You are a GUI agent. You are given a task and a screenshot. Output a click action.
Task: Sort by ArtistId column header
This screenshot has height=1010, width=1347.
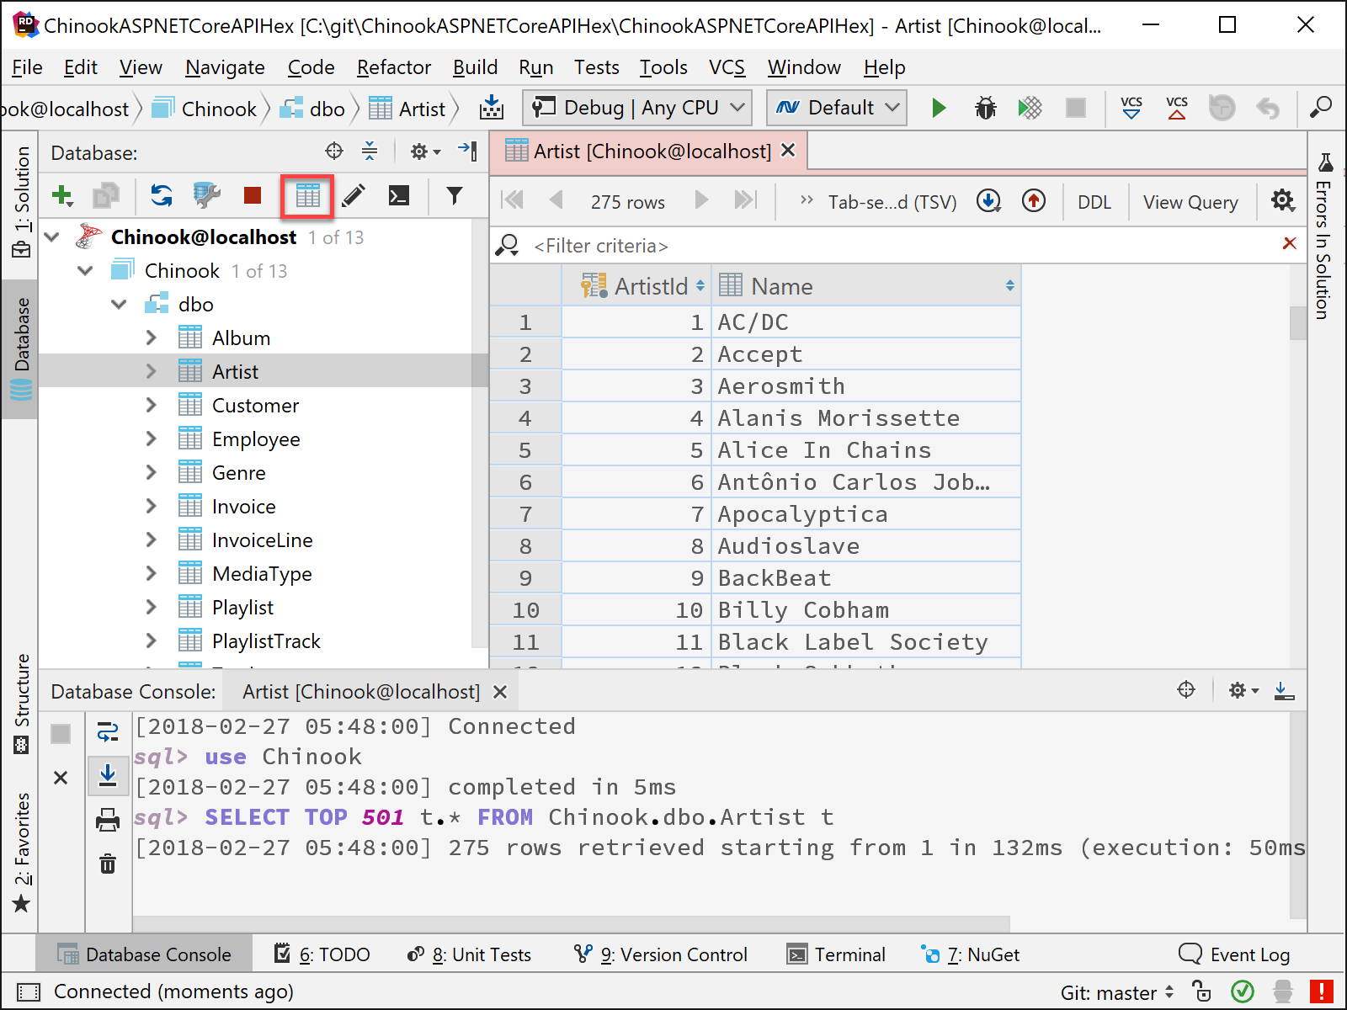pyautogui.click(x=636, y=286)
